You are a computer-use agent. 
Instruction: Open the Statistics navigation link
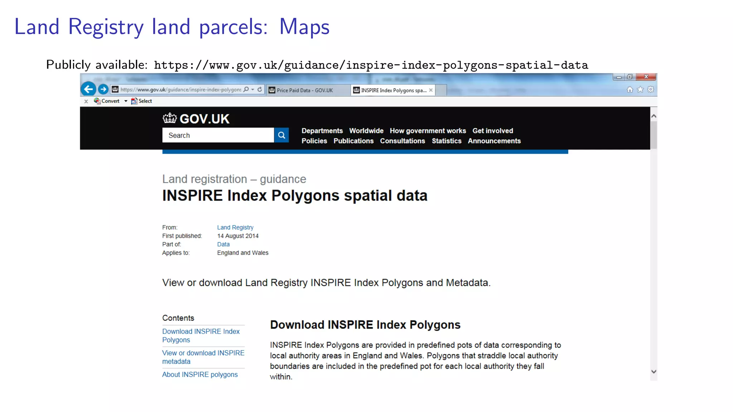click(447, 141)
